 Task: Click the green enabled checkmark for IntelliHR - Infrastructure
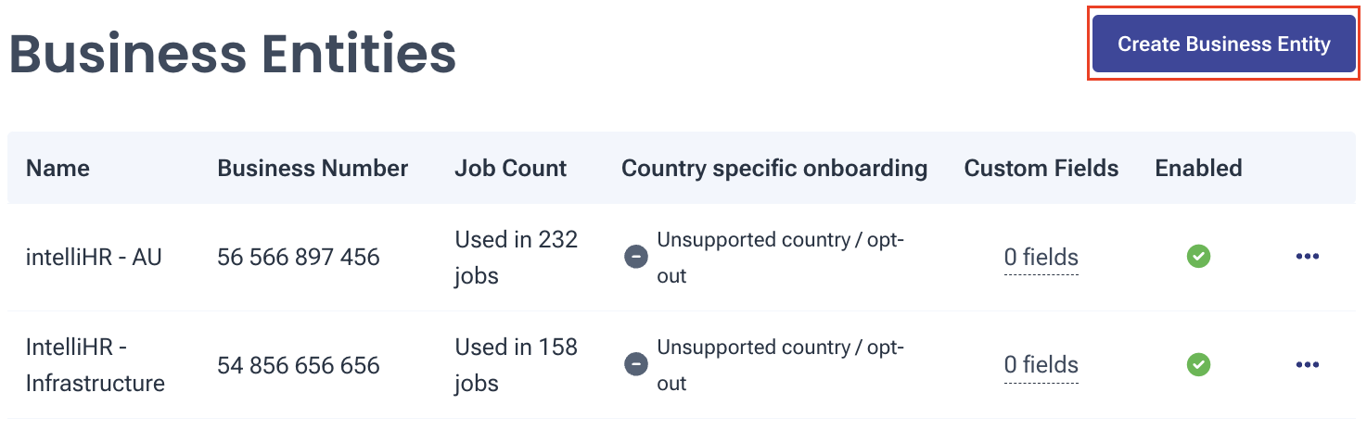click(x=1198, y=364)
